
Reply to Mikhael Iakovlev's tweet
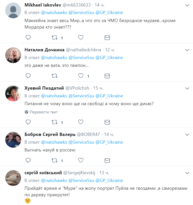[28, 38]
